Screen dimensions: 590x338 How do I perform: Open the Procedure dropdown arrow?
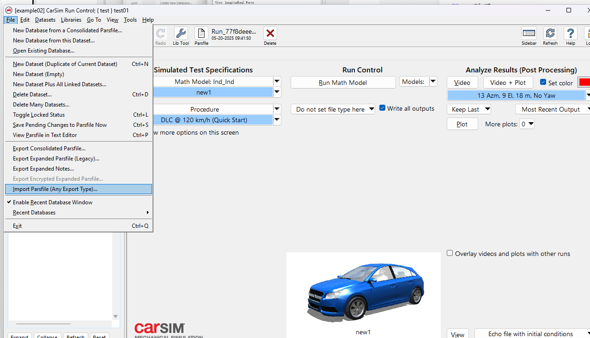[277, 109]
